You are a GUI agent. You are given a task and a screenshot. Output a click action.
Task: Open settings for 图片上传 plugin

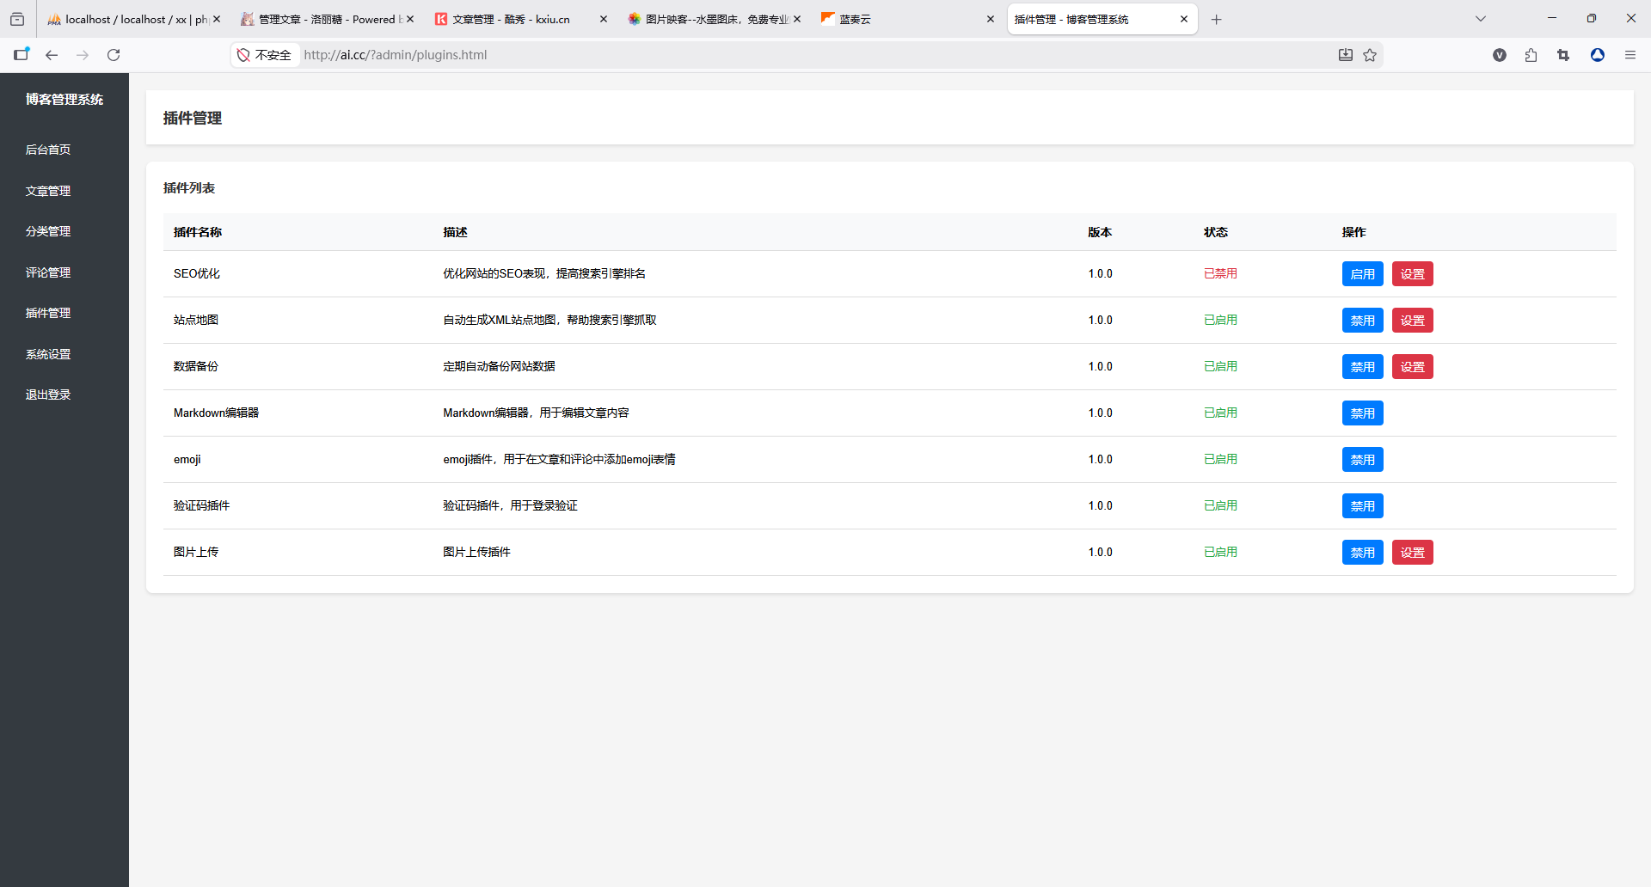click(x=1412, y=553)
